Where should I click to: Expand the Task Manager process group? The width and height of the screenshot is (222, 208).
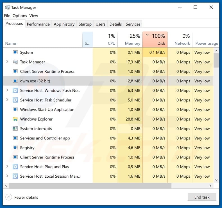(7, 62)
